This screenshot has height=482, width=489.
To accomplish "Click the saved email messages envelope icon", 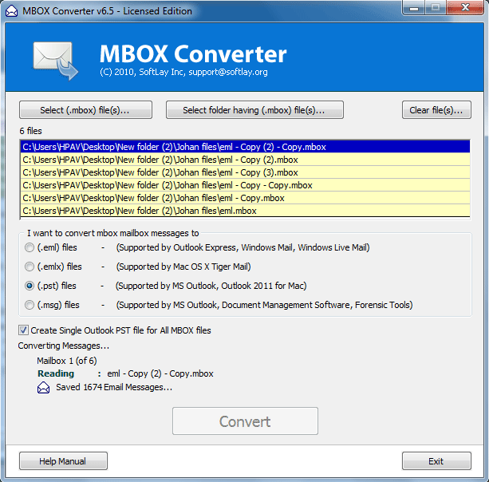I will click(x=43, y=388).
